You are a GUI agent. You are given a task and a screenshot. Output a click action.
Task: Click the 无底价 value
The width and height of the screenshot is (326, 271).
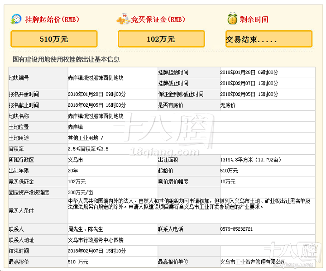(228, 105)
